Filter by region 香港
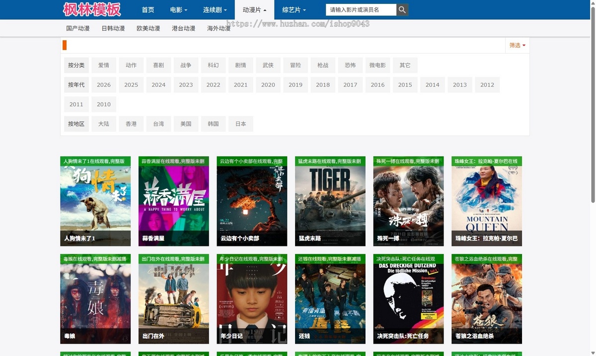The image size is (596, 356). click(x=131, y=124)
